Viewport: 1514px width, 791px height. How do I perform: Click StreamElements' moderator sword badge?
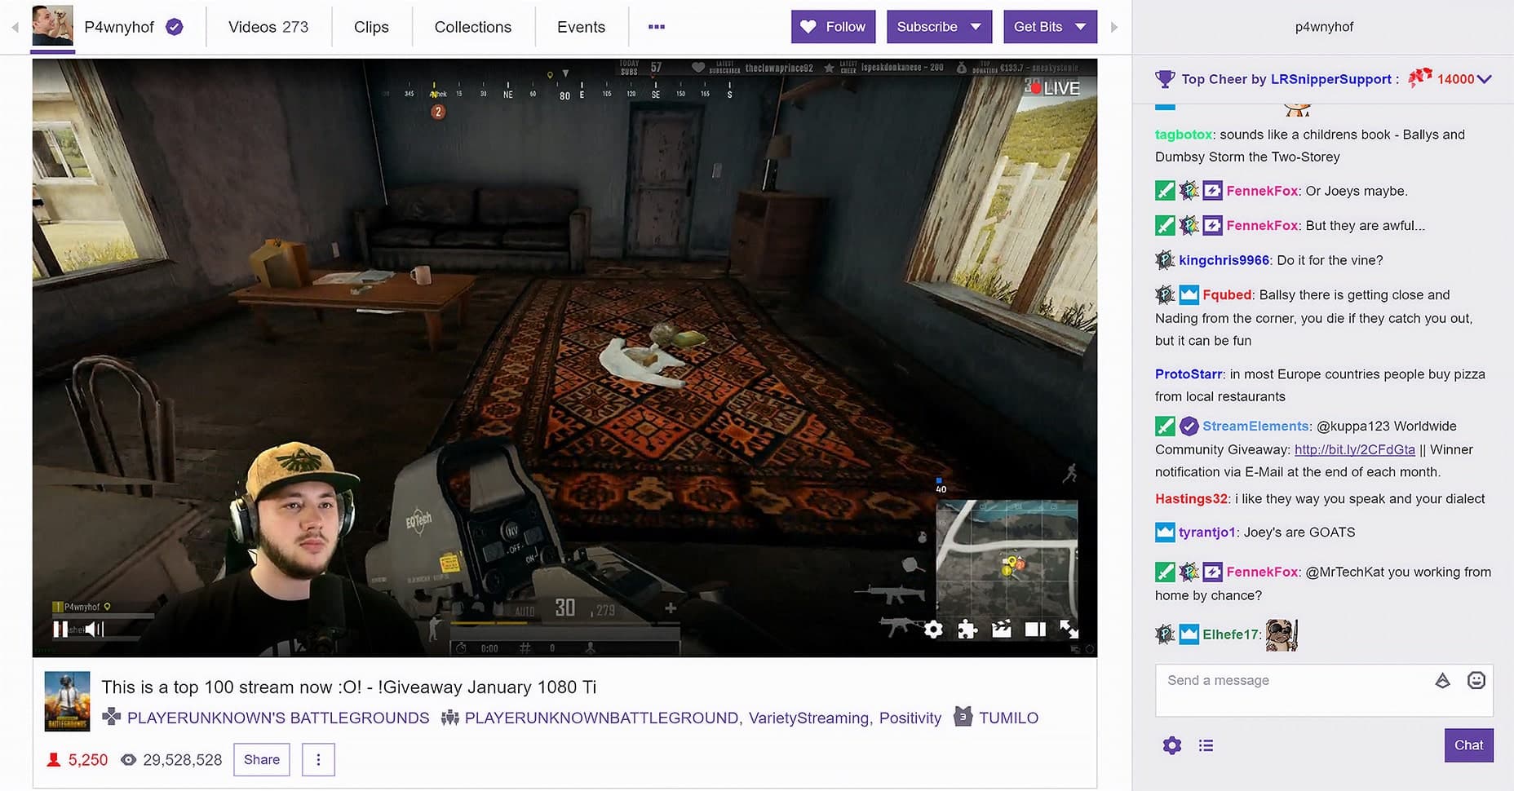1165,426
